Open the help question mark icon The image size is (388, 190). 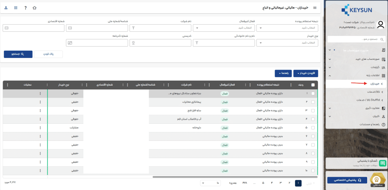[x=25, y=8]
